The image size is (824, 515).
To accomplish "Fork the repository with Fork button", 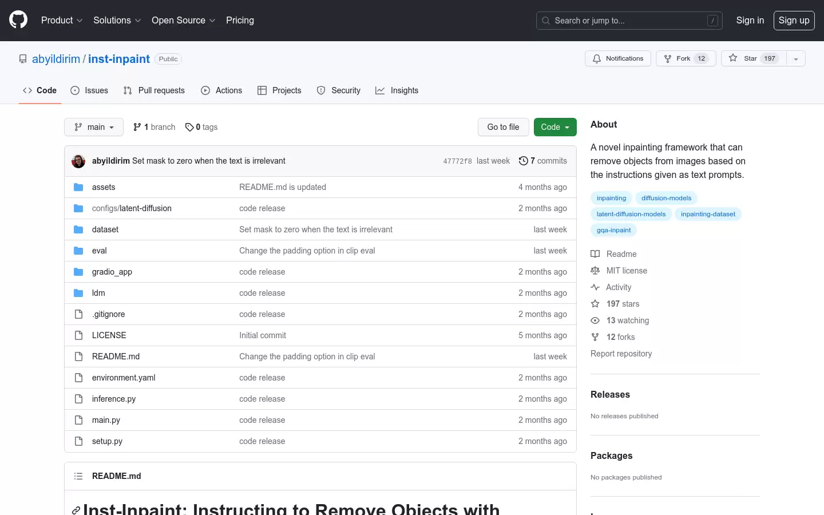I will (686, 58).
